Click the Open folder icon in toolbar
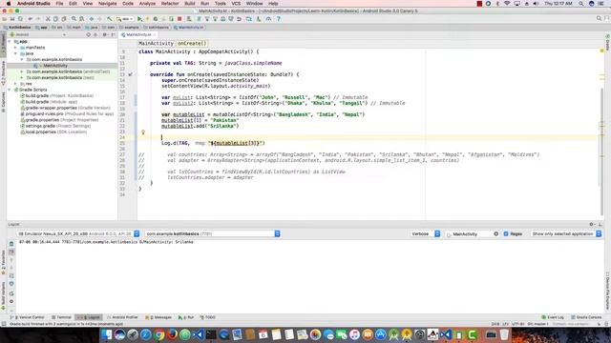Viewport: 611px width, 343px height. (4, 19)
